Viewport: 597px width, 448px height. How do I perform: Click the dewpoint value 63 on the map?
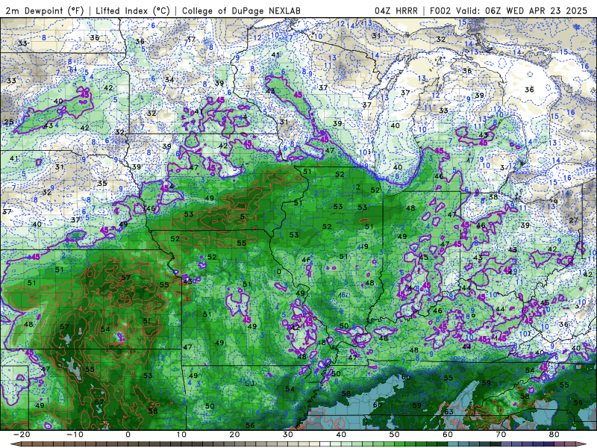pyautogui.click(x=449, y=412)
